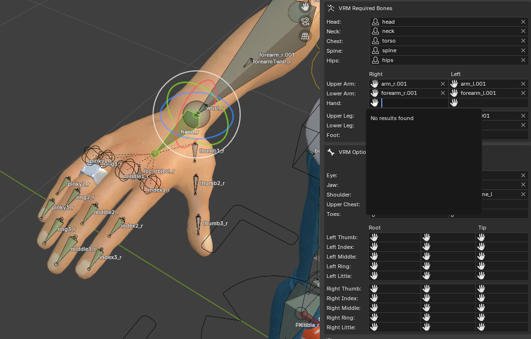Open Left Middle middle-column bone field
The image size is (531, 339).
click(x=448, y=257)
